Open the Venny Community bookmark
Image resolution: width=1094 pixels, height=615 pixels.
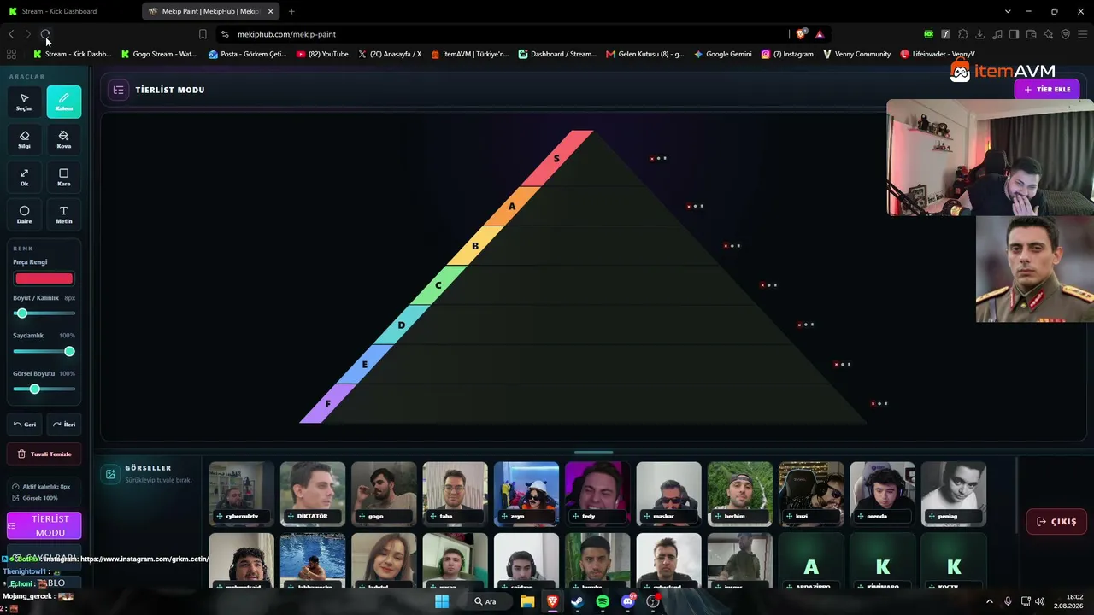point(856,54)
